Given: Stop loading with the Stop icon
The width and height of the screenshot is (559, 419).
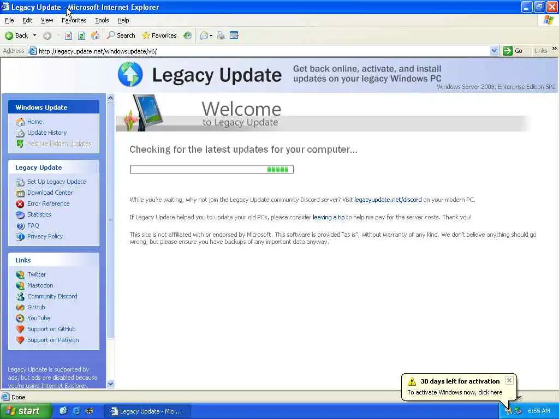Looking at the screenshot, I should 68,35.
